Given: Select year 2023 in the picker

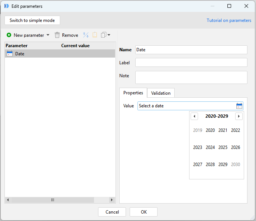Looking at the screenshot, I should [198, 147].
